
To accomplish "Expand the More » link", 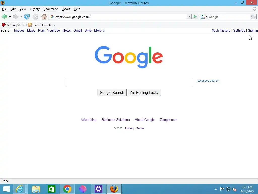I will (x=99, y=31).
